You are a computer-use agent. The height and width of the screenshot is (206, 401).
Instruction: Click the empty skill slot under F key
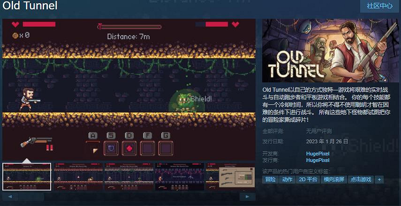pyautogui.click(x=147, y=148)
